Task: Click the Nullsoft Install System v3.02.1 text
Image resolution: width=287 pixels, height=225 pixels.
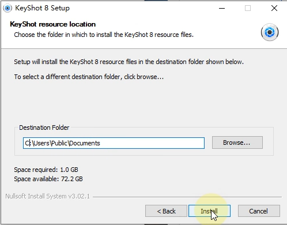Action: pos(47,196)
